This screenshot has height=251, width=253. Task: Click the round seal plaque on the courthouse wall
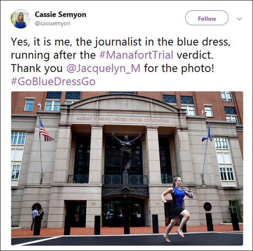coord(207,206)
